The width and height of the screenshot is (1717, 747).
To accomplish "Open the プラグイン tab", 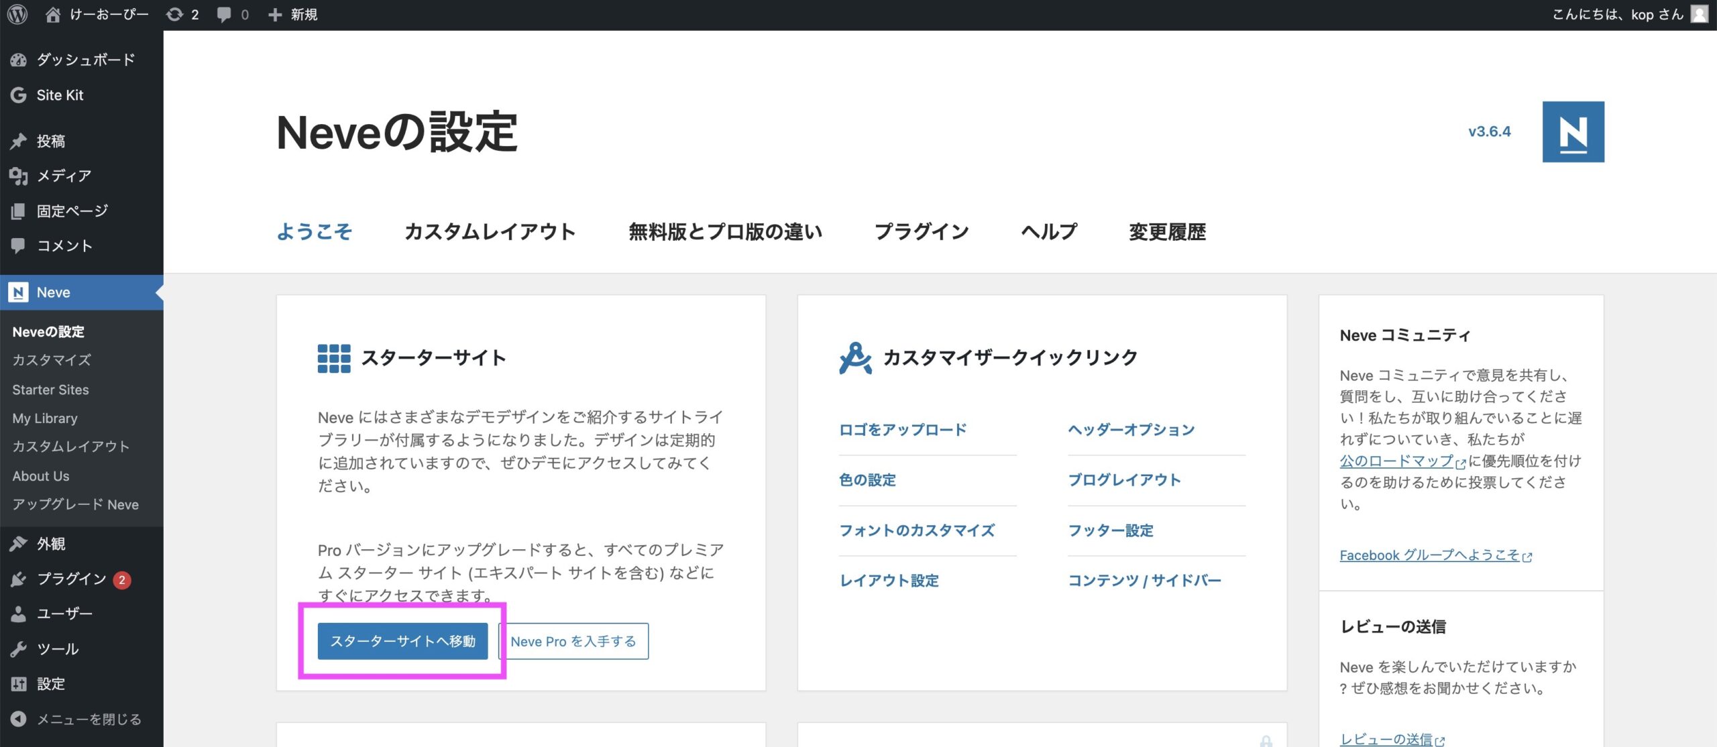I will 922,232.
